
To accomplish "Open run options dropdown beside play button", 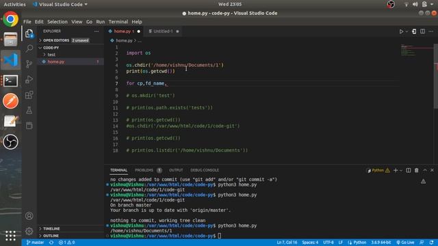I will click(x=407, y=31).
